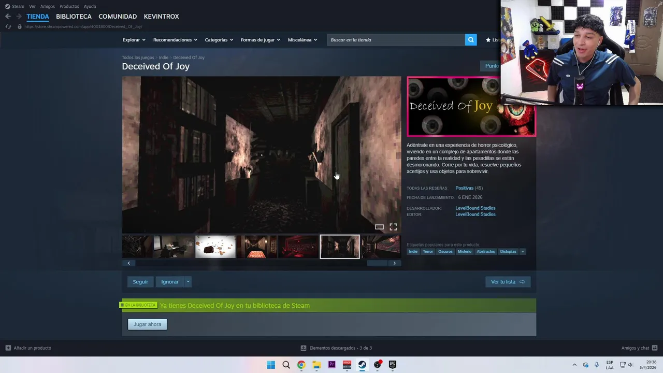Expand the Recomendaciones dropdown

(175, 40)
